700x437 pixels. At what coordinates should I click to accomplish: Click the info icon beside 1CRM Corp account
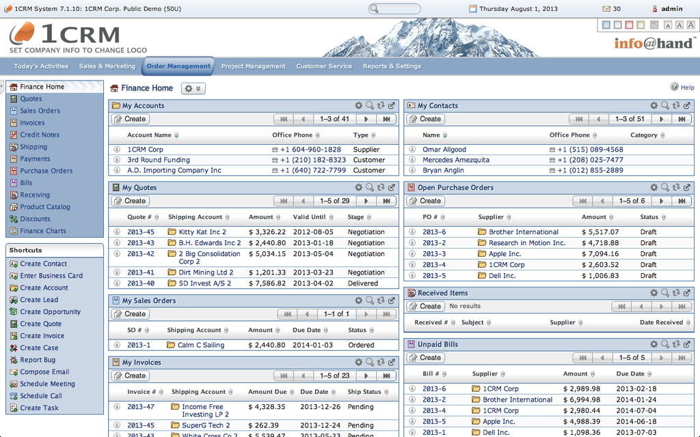coord(117,150)
